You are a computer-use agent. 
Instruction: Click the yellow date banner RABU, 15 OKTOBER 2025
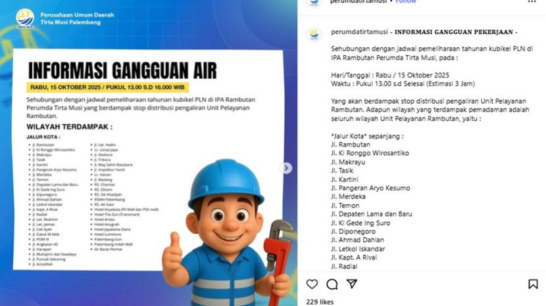[x=108, y=87]
